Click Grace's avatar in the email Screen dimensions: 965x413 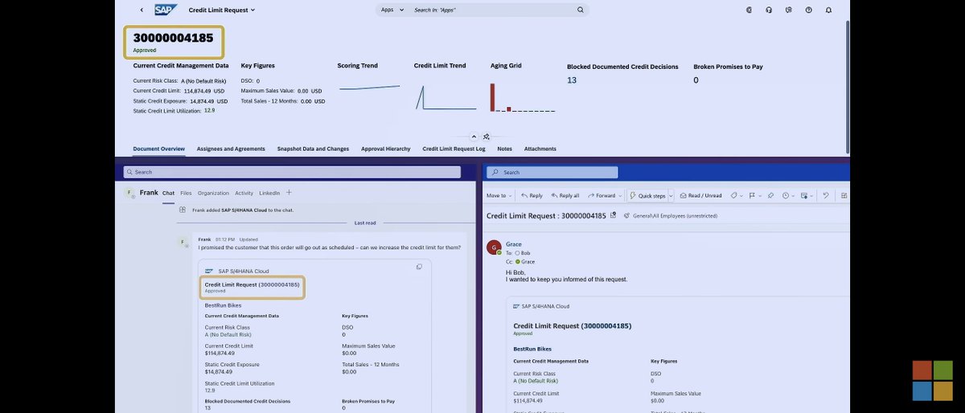494,247
